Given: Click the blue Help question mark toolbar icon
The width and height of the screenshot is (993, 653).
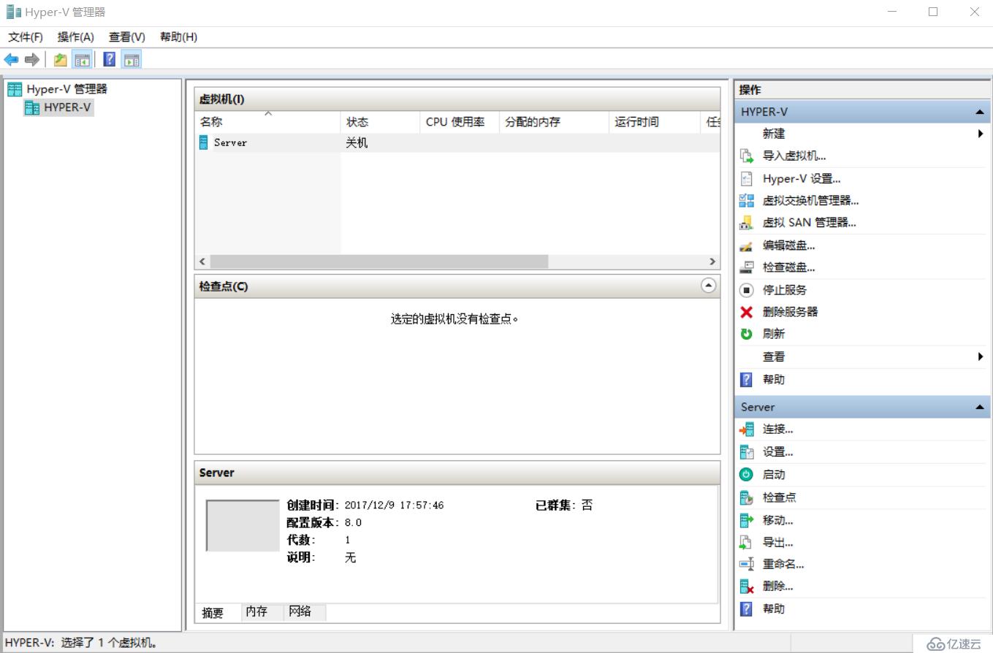Looking at the screenshot, I should tap(110, 60).
